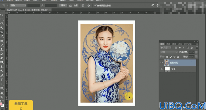The height and width of the screenshot is (110, 206).
Task: Toggle the layer filter on/off switch
Action: [x=197, y=48]
